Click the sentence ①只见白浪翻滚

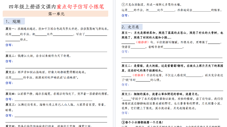pyautogui.click(x=152, y=5)
